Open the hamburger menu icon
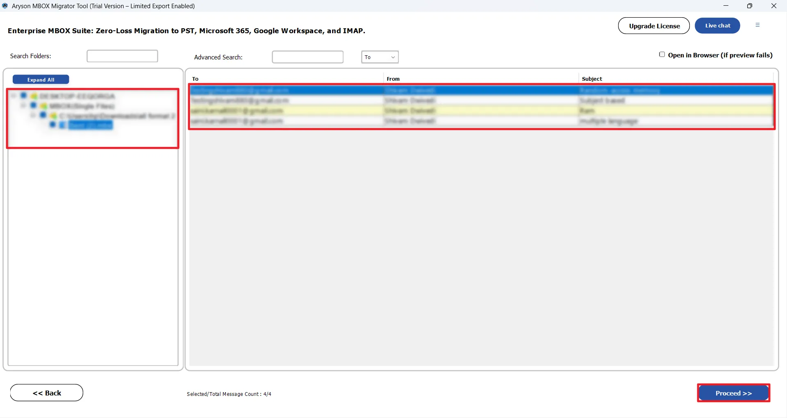The width and height of the screenshot is (787, 418). [757, 25]
